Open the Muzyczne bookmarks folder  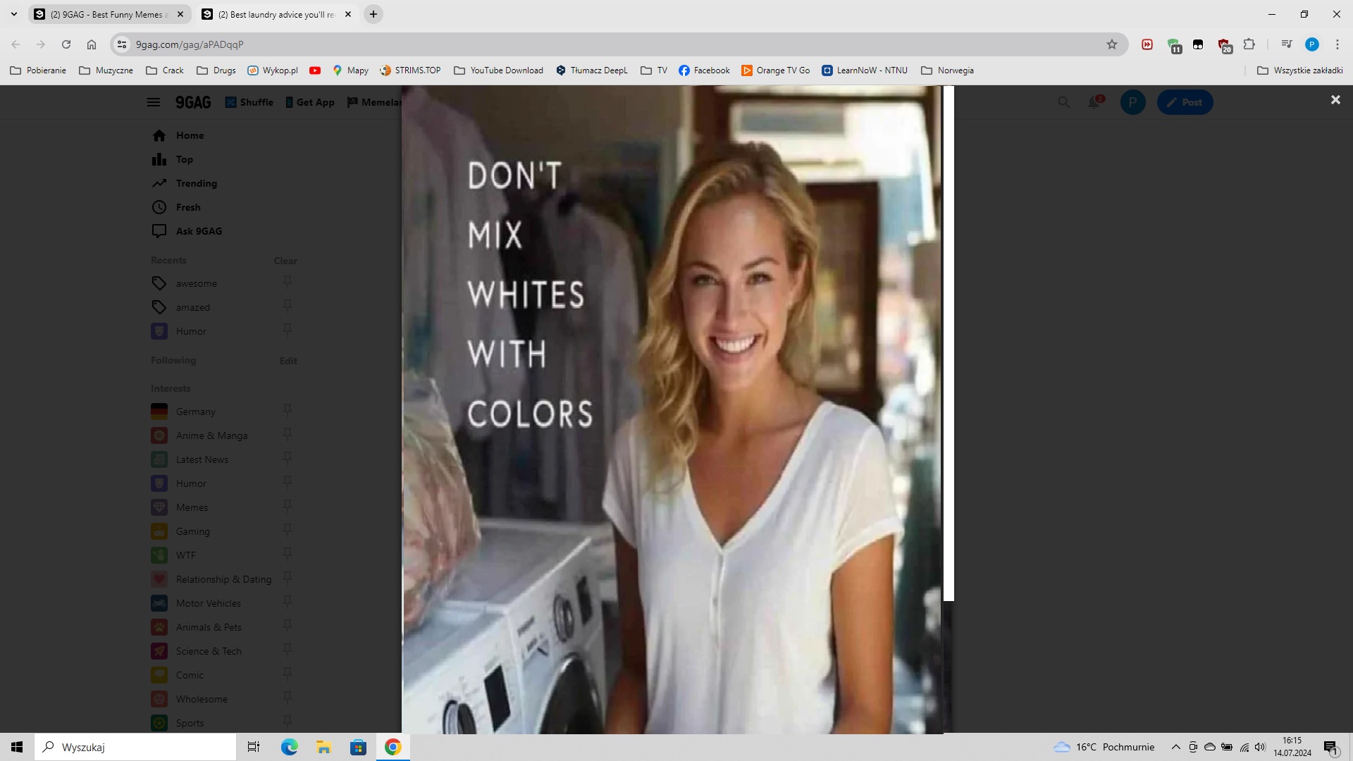(106, 70)
